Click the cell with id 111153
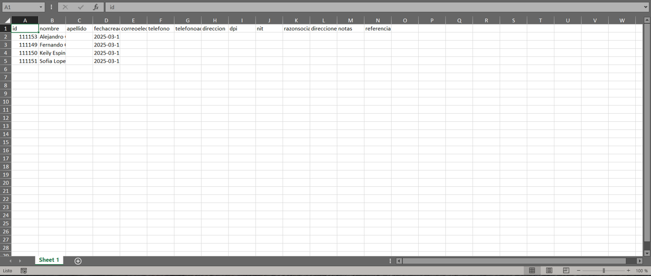The height and width of the screenshot is (276, 651). point(25,37)
